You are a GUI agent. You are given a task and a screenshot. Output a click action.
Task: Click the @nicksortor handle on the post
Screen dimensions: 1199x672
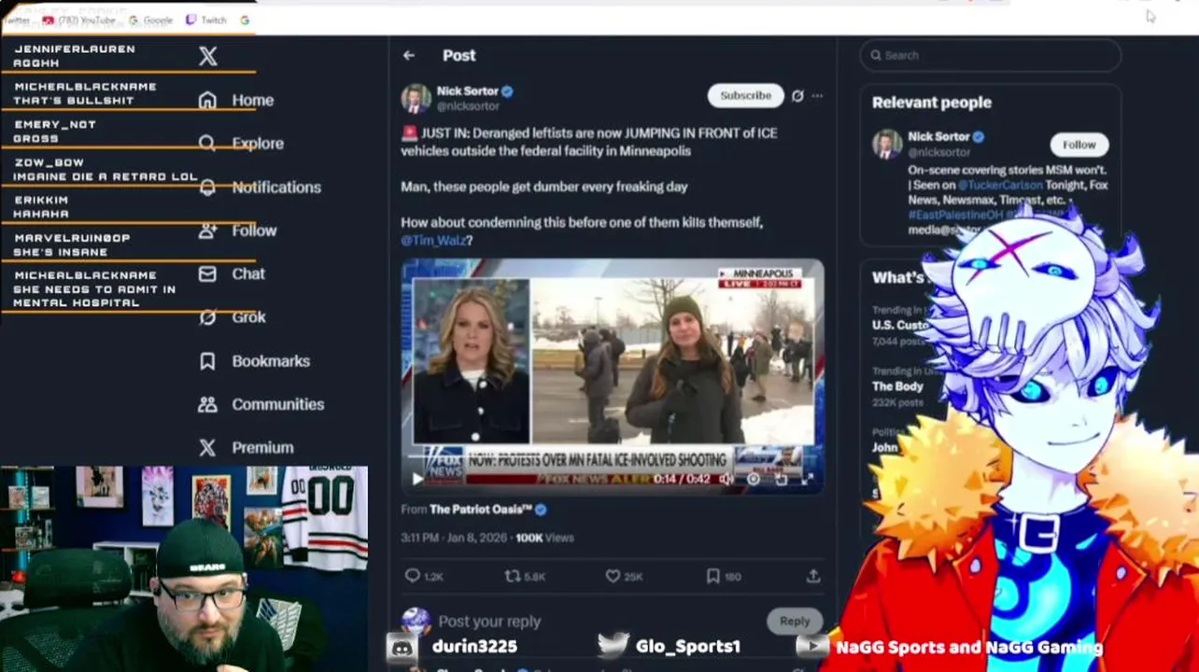[468, 106]
